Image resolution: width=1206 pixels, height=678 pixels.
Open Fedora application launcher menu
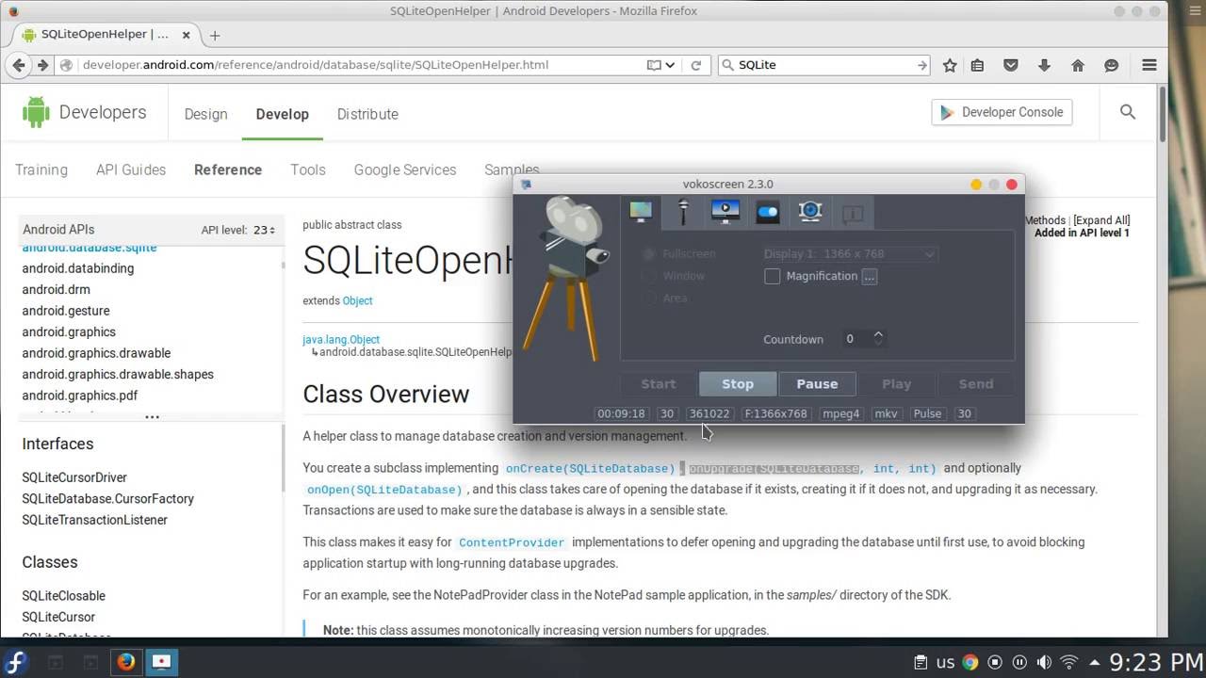15,661
